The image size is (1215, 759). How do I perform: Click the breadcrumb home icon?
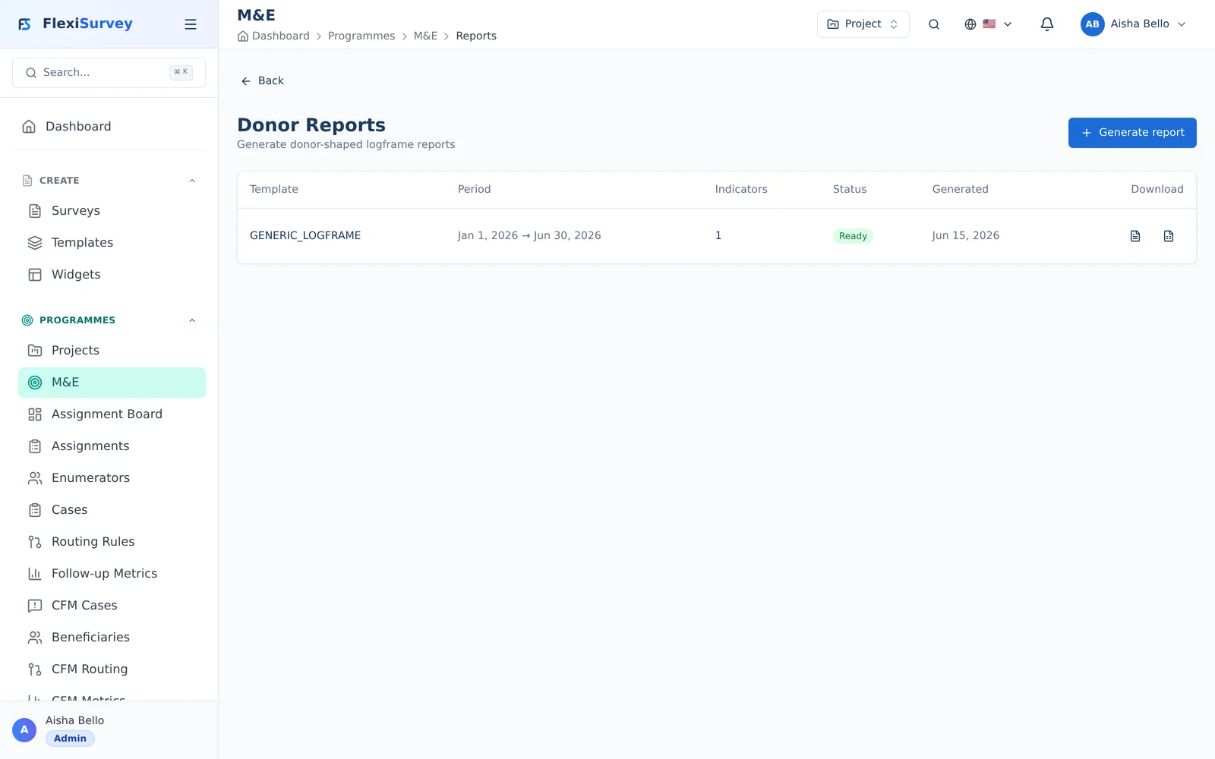pos(243,36)
